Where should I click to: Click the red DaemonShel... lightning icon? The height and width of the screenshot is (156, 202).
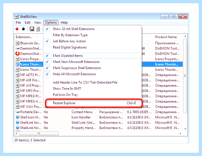[x=17, y=54]
